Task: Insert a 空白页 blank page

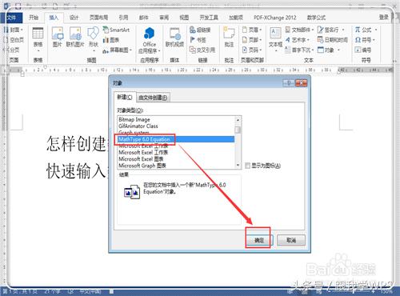Action: pos(14,40)
